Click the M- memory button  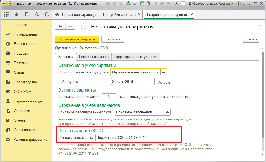[169, 4]
